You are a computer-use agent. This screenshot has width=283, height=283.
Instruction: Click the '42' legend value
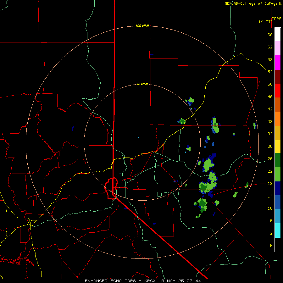coord(270,109)
